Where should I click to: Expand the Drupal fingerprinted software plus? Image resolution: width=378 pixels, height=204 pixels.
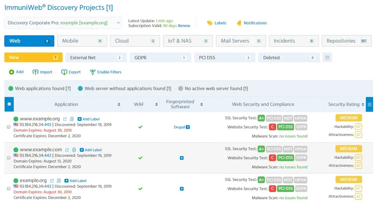[188, 127]
